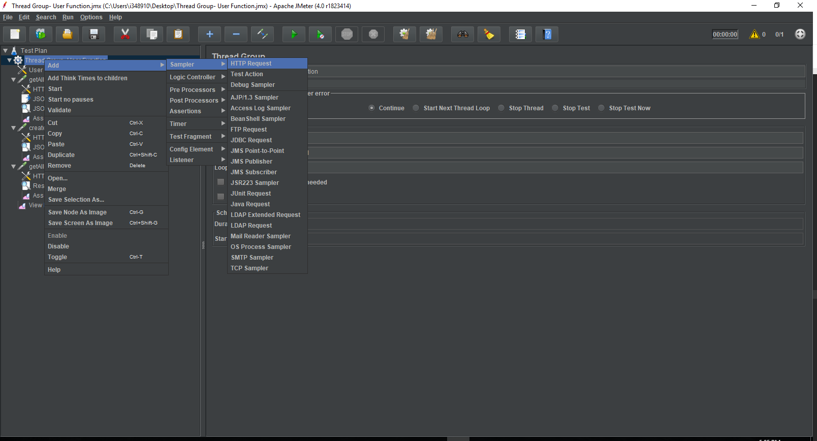Save the test plan with floppy icon
Image resolution: width=817 pixels, height=441 pixels.
coord(93,34)
